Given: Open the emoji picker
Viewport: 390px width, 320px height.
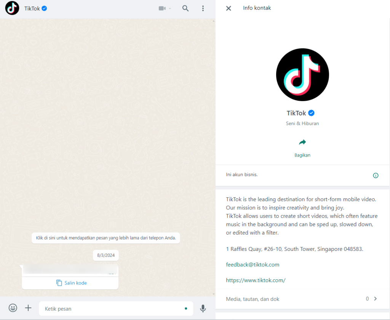Looking at the screenshot, I should tap(13, 308).
